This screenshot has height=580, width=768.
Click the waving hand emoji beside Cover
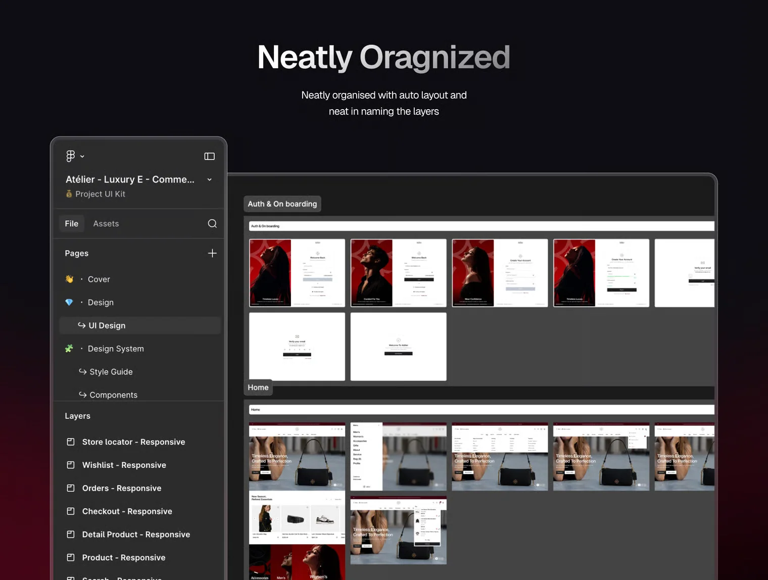tap(69, 279)
